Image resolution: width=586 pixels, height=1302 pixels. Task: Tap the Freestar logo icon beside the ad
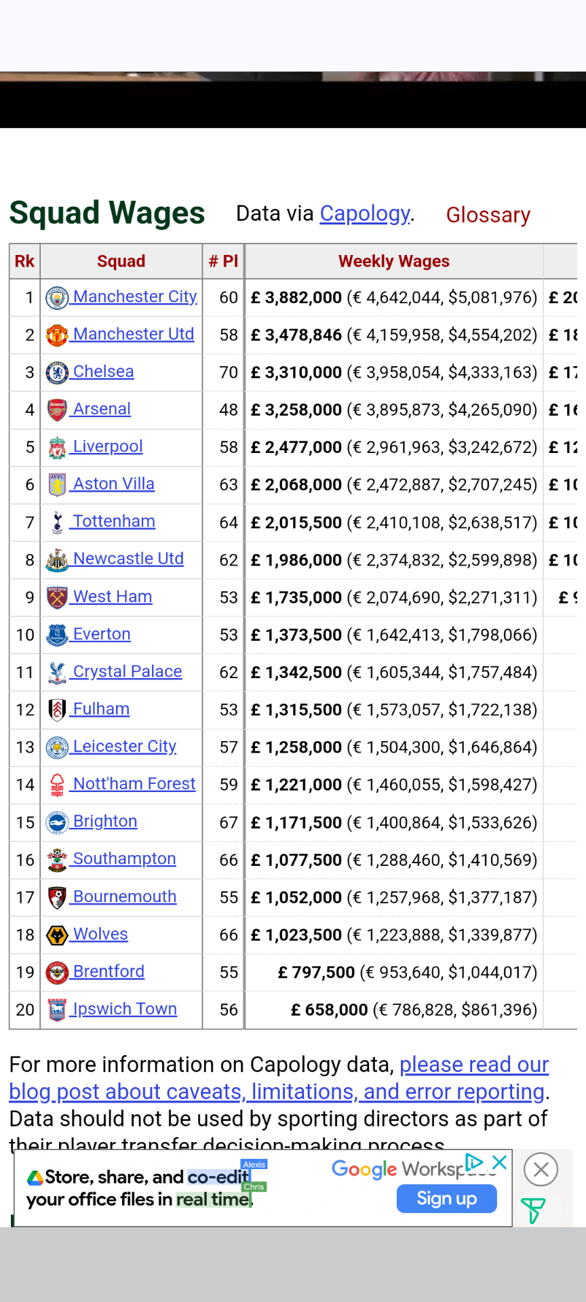coord(533,1210)
